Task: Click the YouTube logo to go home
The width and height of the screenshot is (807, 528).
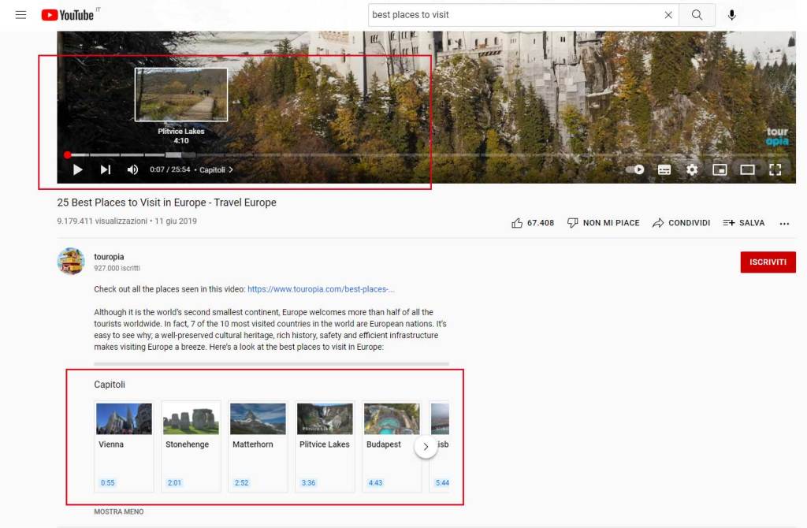Action: tap(67, 15)
